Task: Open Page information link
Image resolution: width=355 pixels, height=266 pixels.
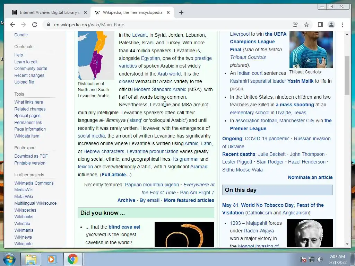Action: click(x=30, y=129)
